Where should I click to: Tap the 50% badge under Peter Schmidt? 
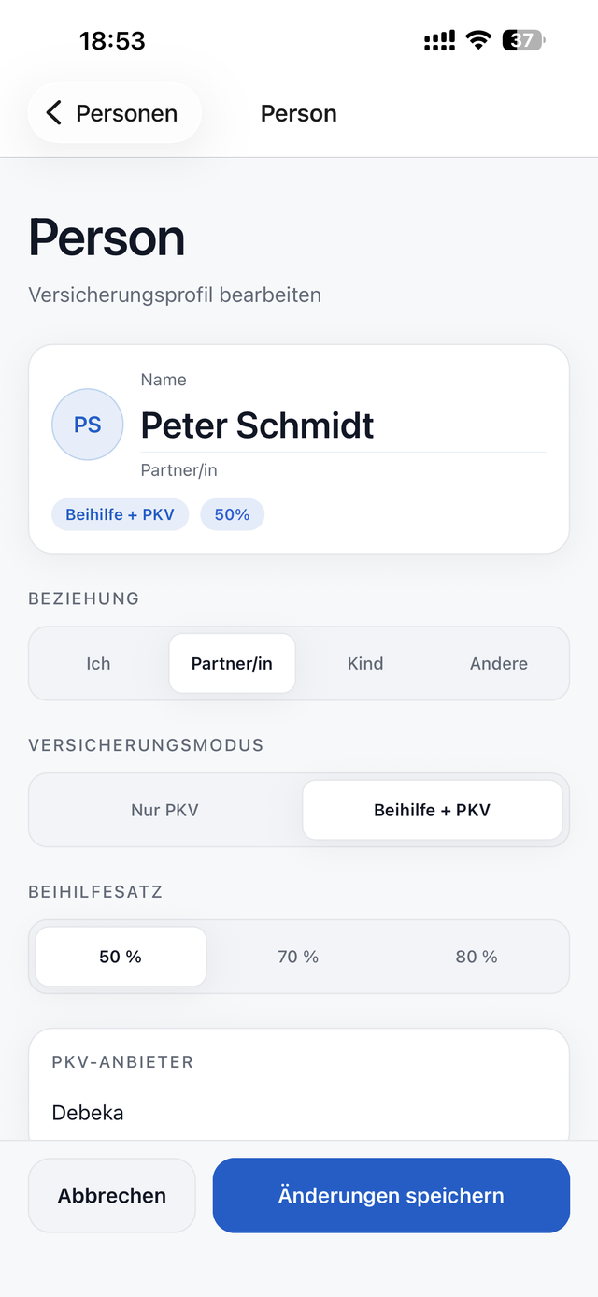point(232,513)
